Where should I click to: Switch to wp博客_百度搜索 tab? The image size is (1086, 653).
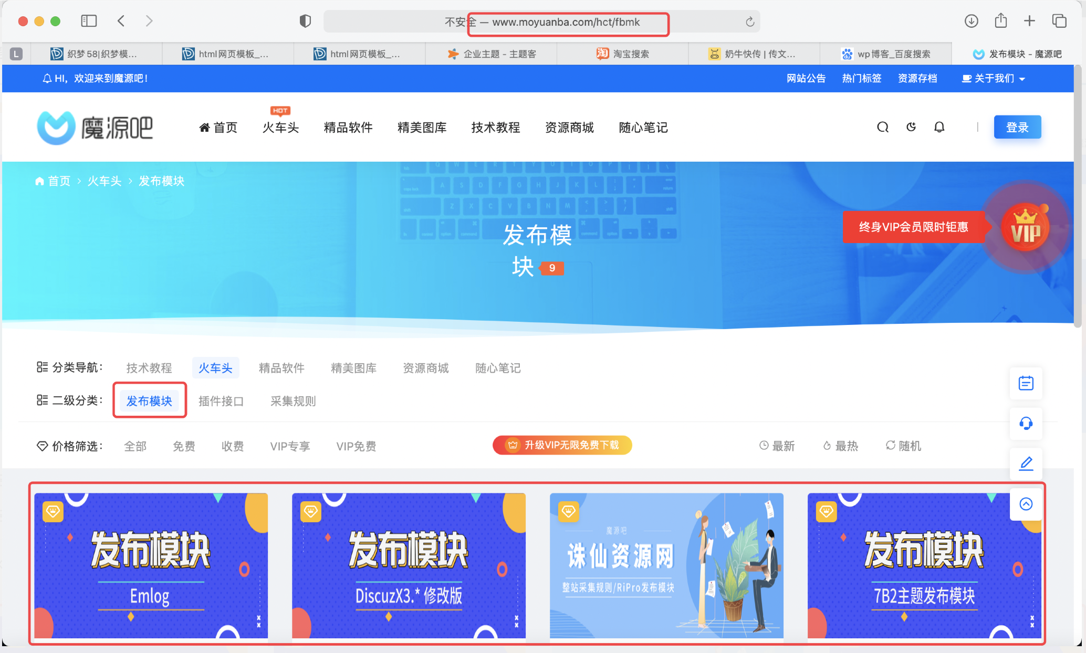point(886,54)
